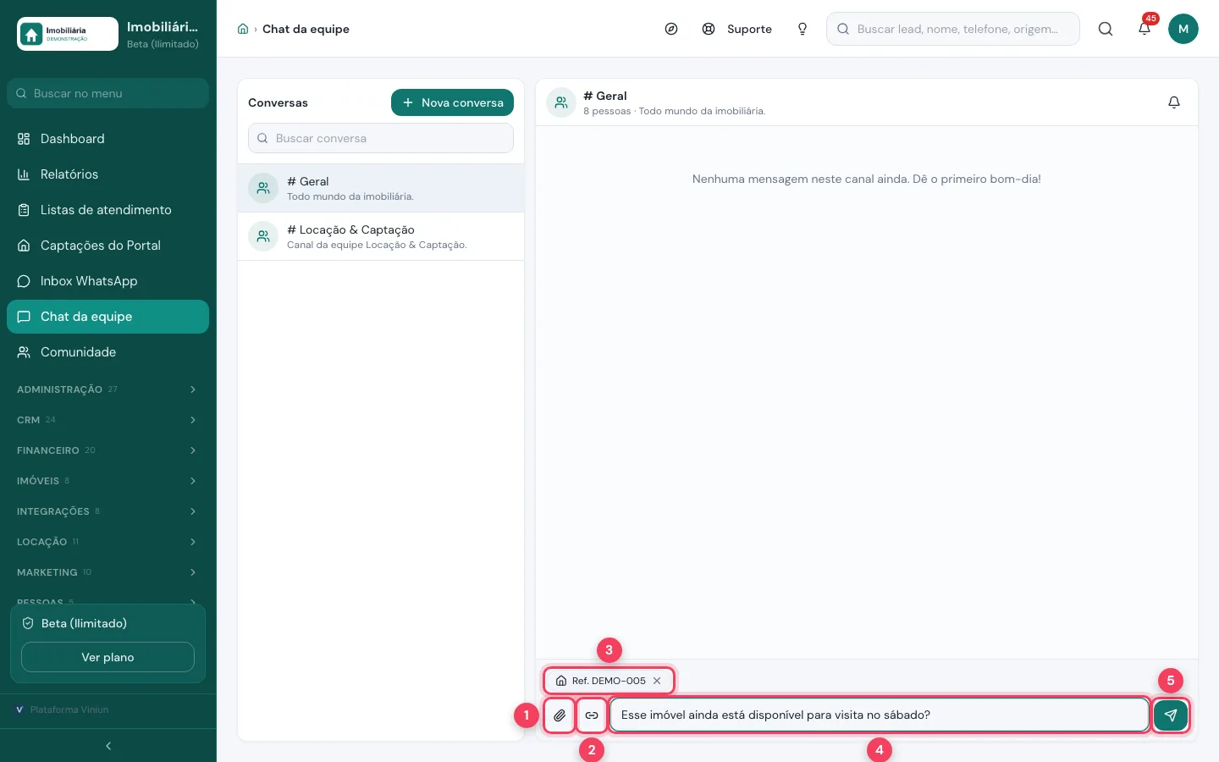Remove the Ref. DEMO-005 attachment chip

[657, 681]
